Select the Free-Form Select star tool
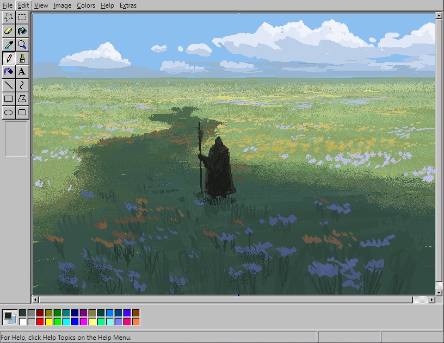 pyautogui.click(x=9, y=17)
